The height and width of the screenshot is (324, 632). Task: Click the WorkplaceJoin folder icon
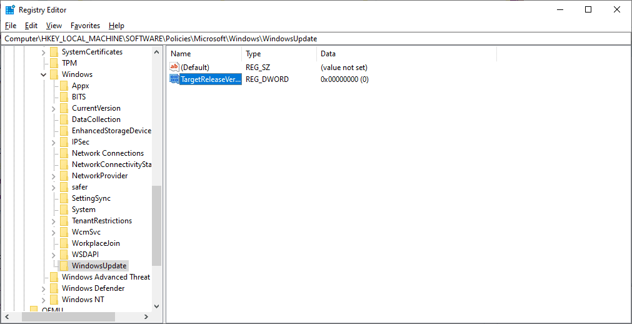tap(64, 243)
